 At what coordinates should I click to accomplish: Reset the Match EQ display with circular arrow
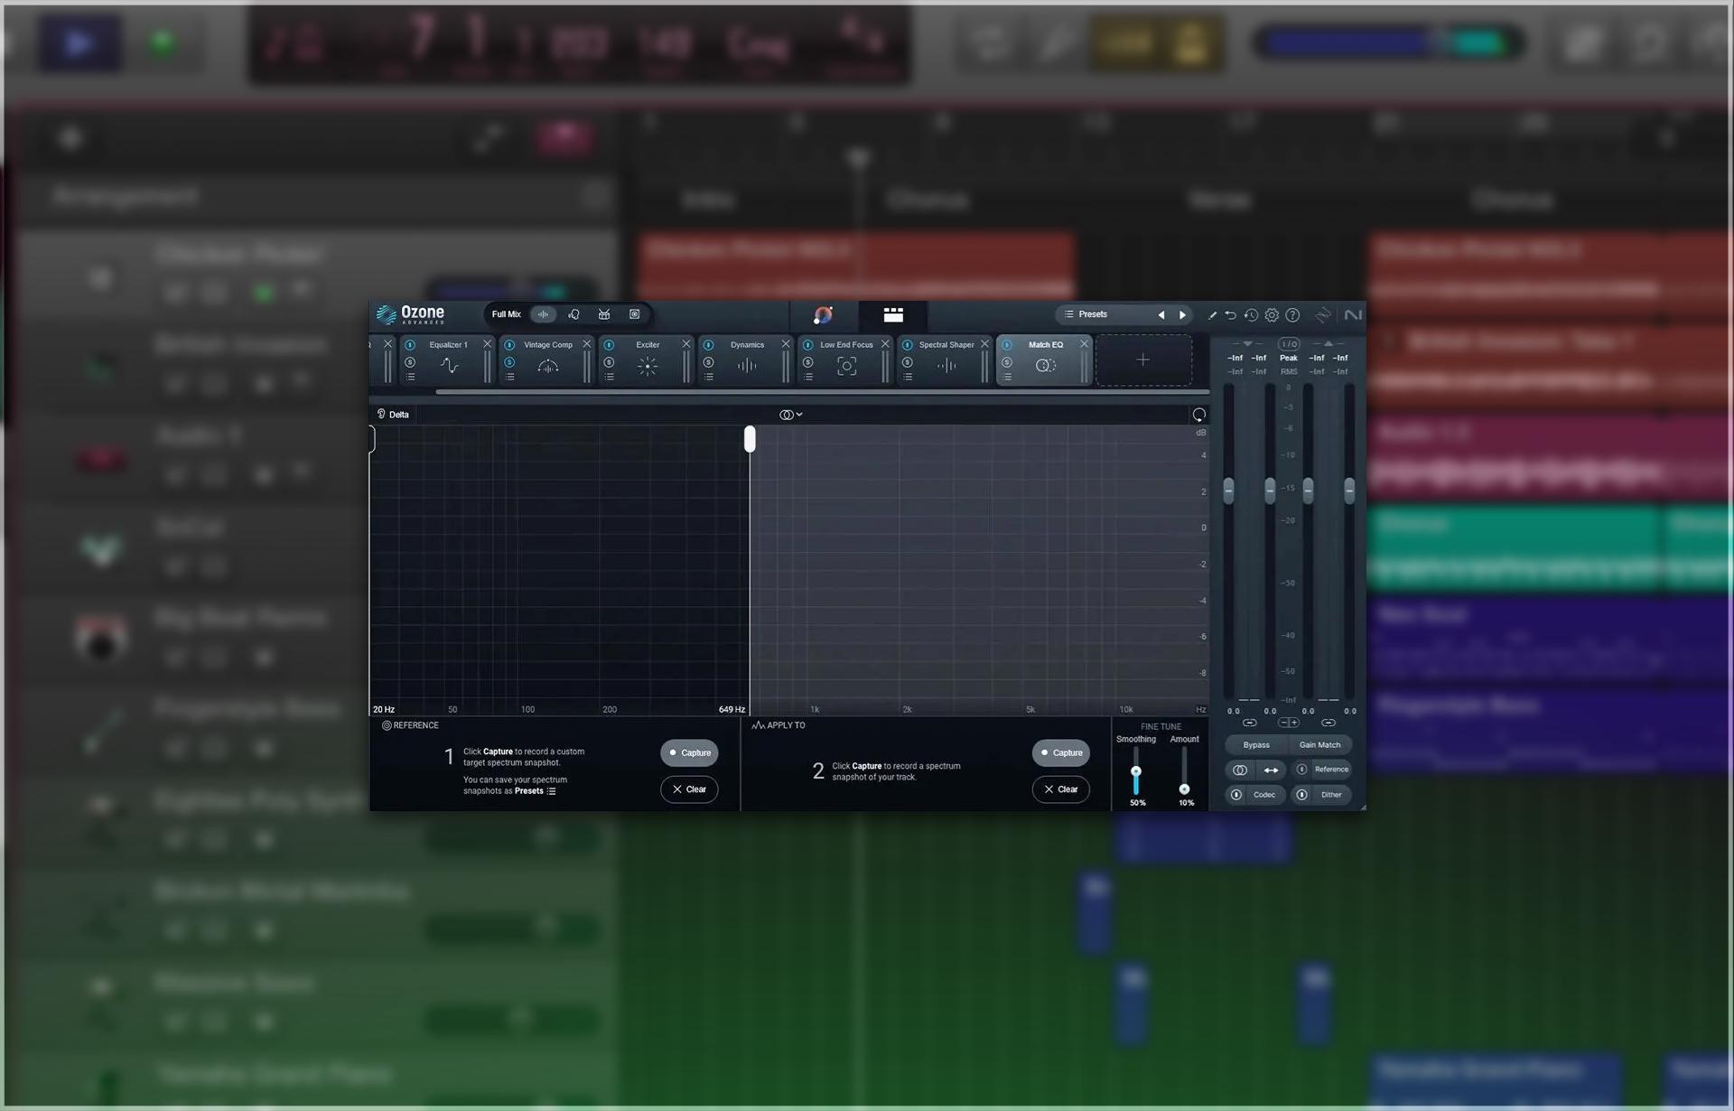click(x=1198, y=415)
